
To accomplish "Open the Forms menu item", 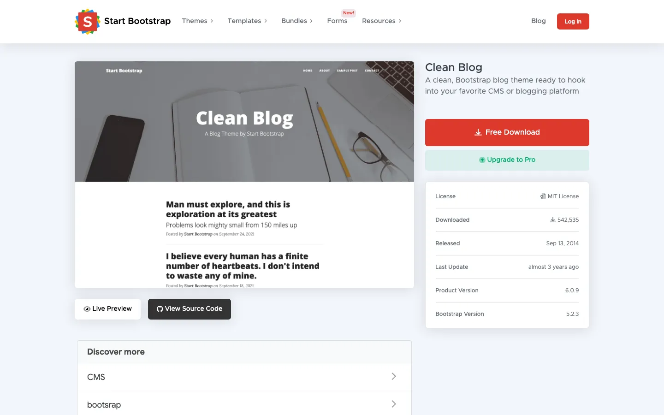I will (x=337, y=21).
